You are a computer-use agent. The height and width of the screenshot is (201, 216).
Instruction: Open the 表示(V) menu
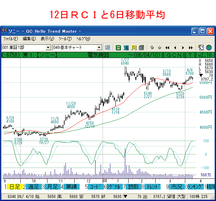tap(47, 39)
